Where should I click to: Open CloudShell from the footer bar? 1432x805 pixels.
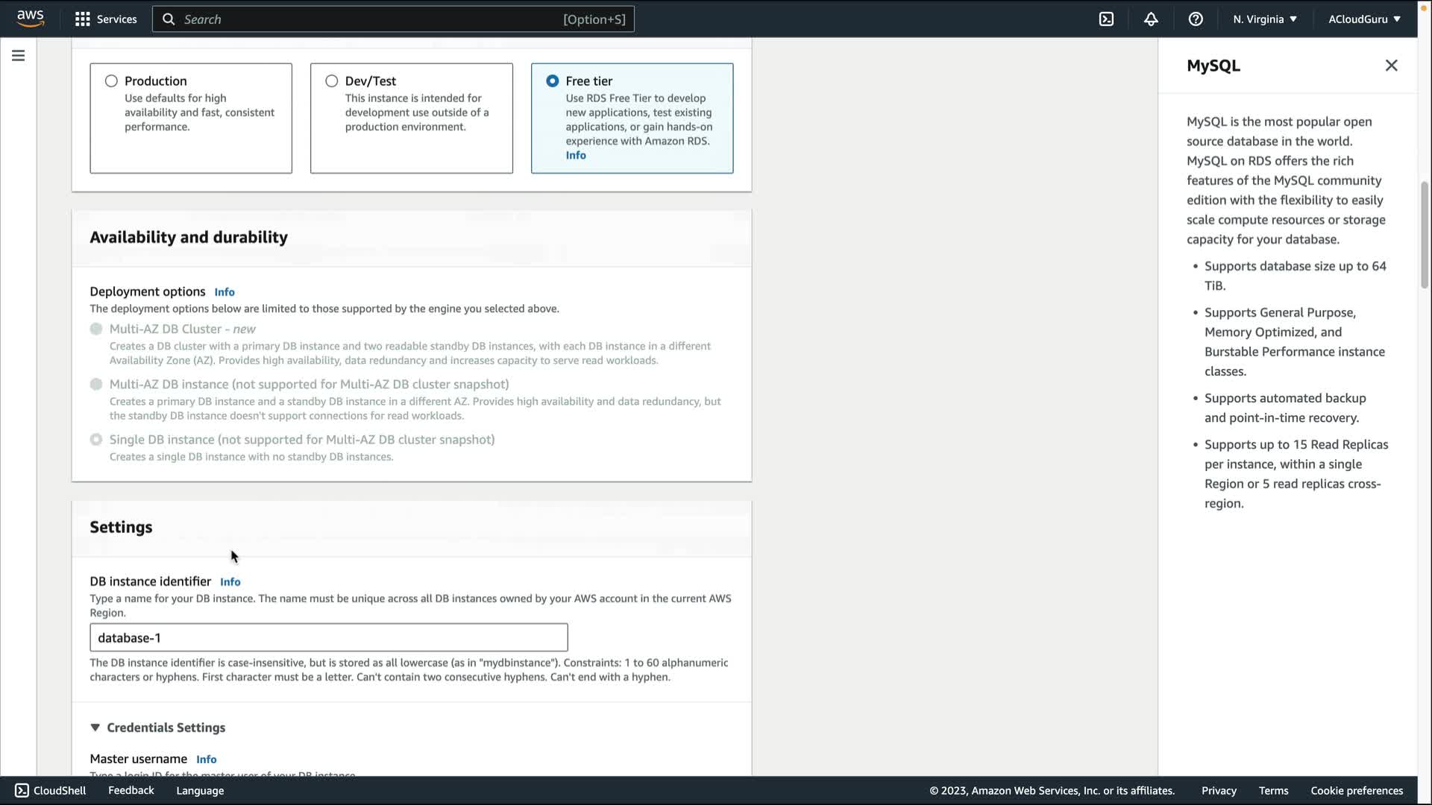pos(51,790)
